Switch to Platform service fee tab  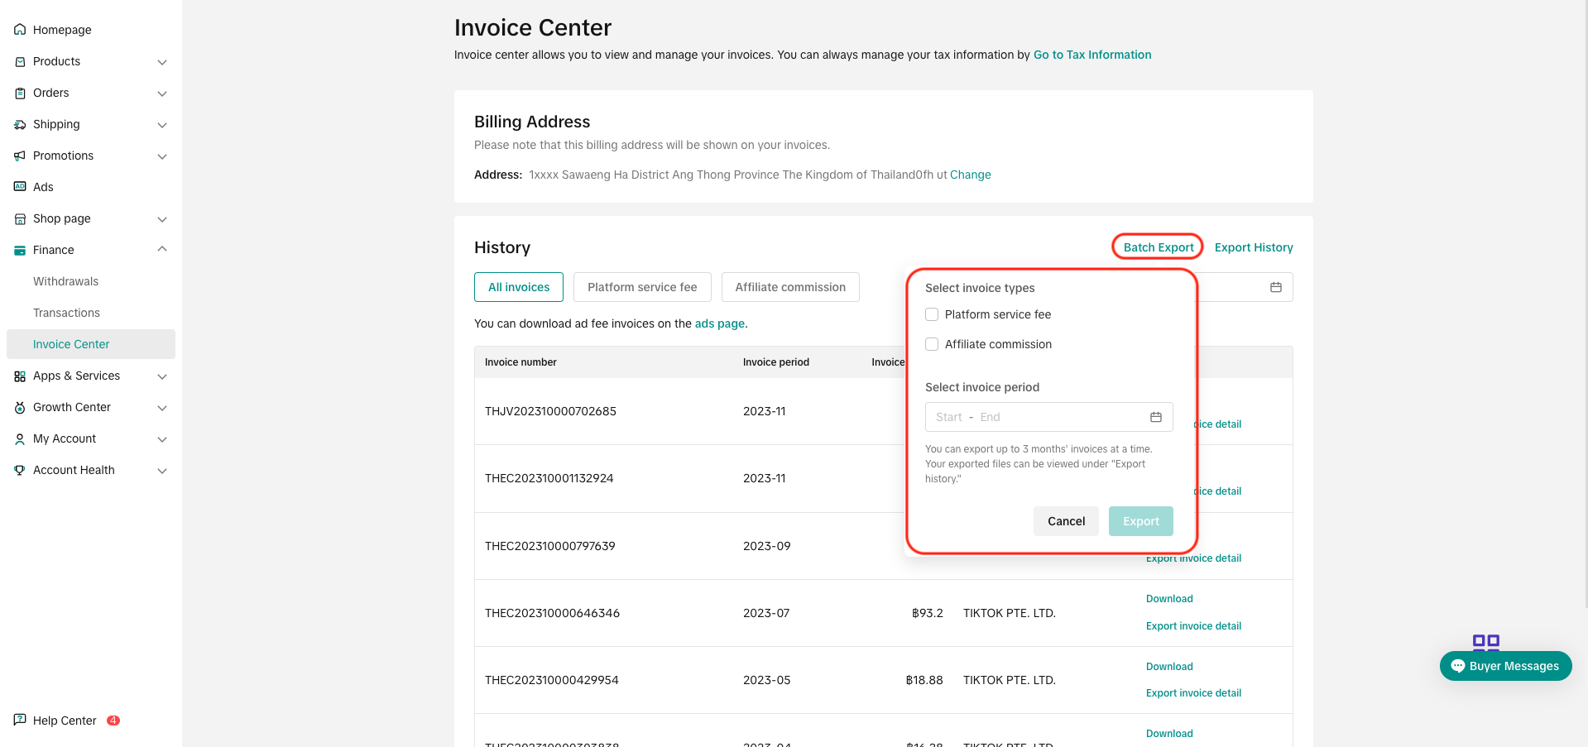642,287
